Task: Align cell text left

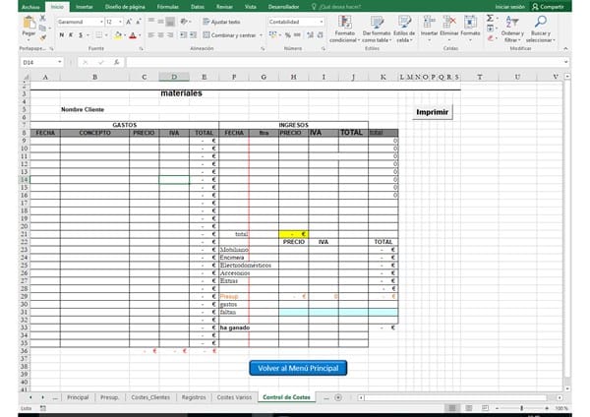Action: 151,35
